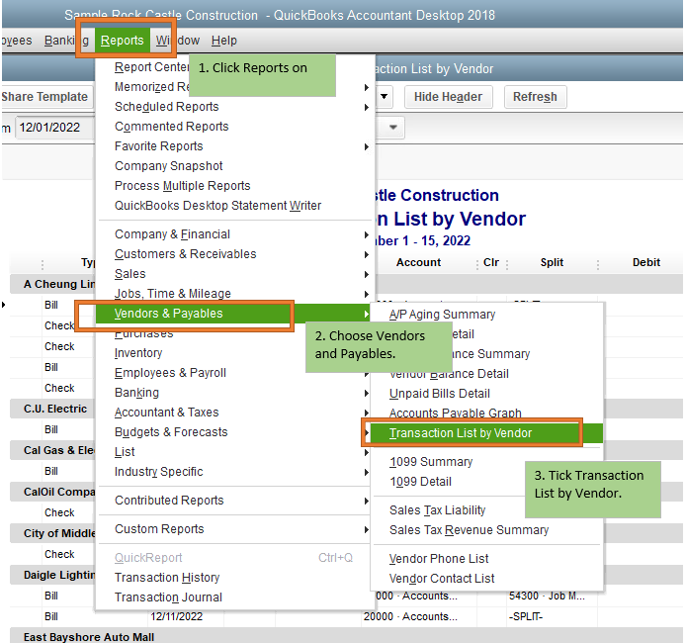The width and height of the screenshot is (686, 643).
Task: Click the Account column header
Action: [x=418, y=262]
